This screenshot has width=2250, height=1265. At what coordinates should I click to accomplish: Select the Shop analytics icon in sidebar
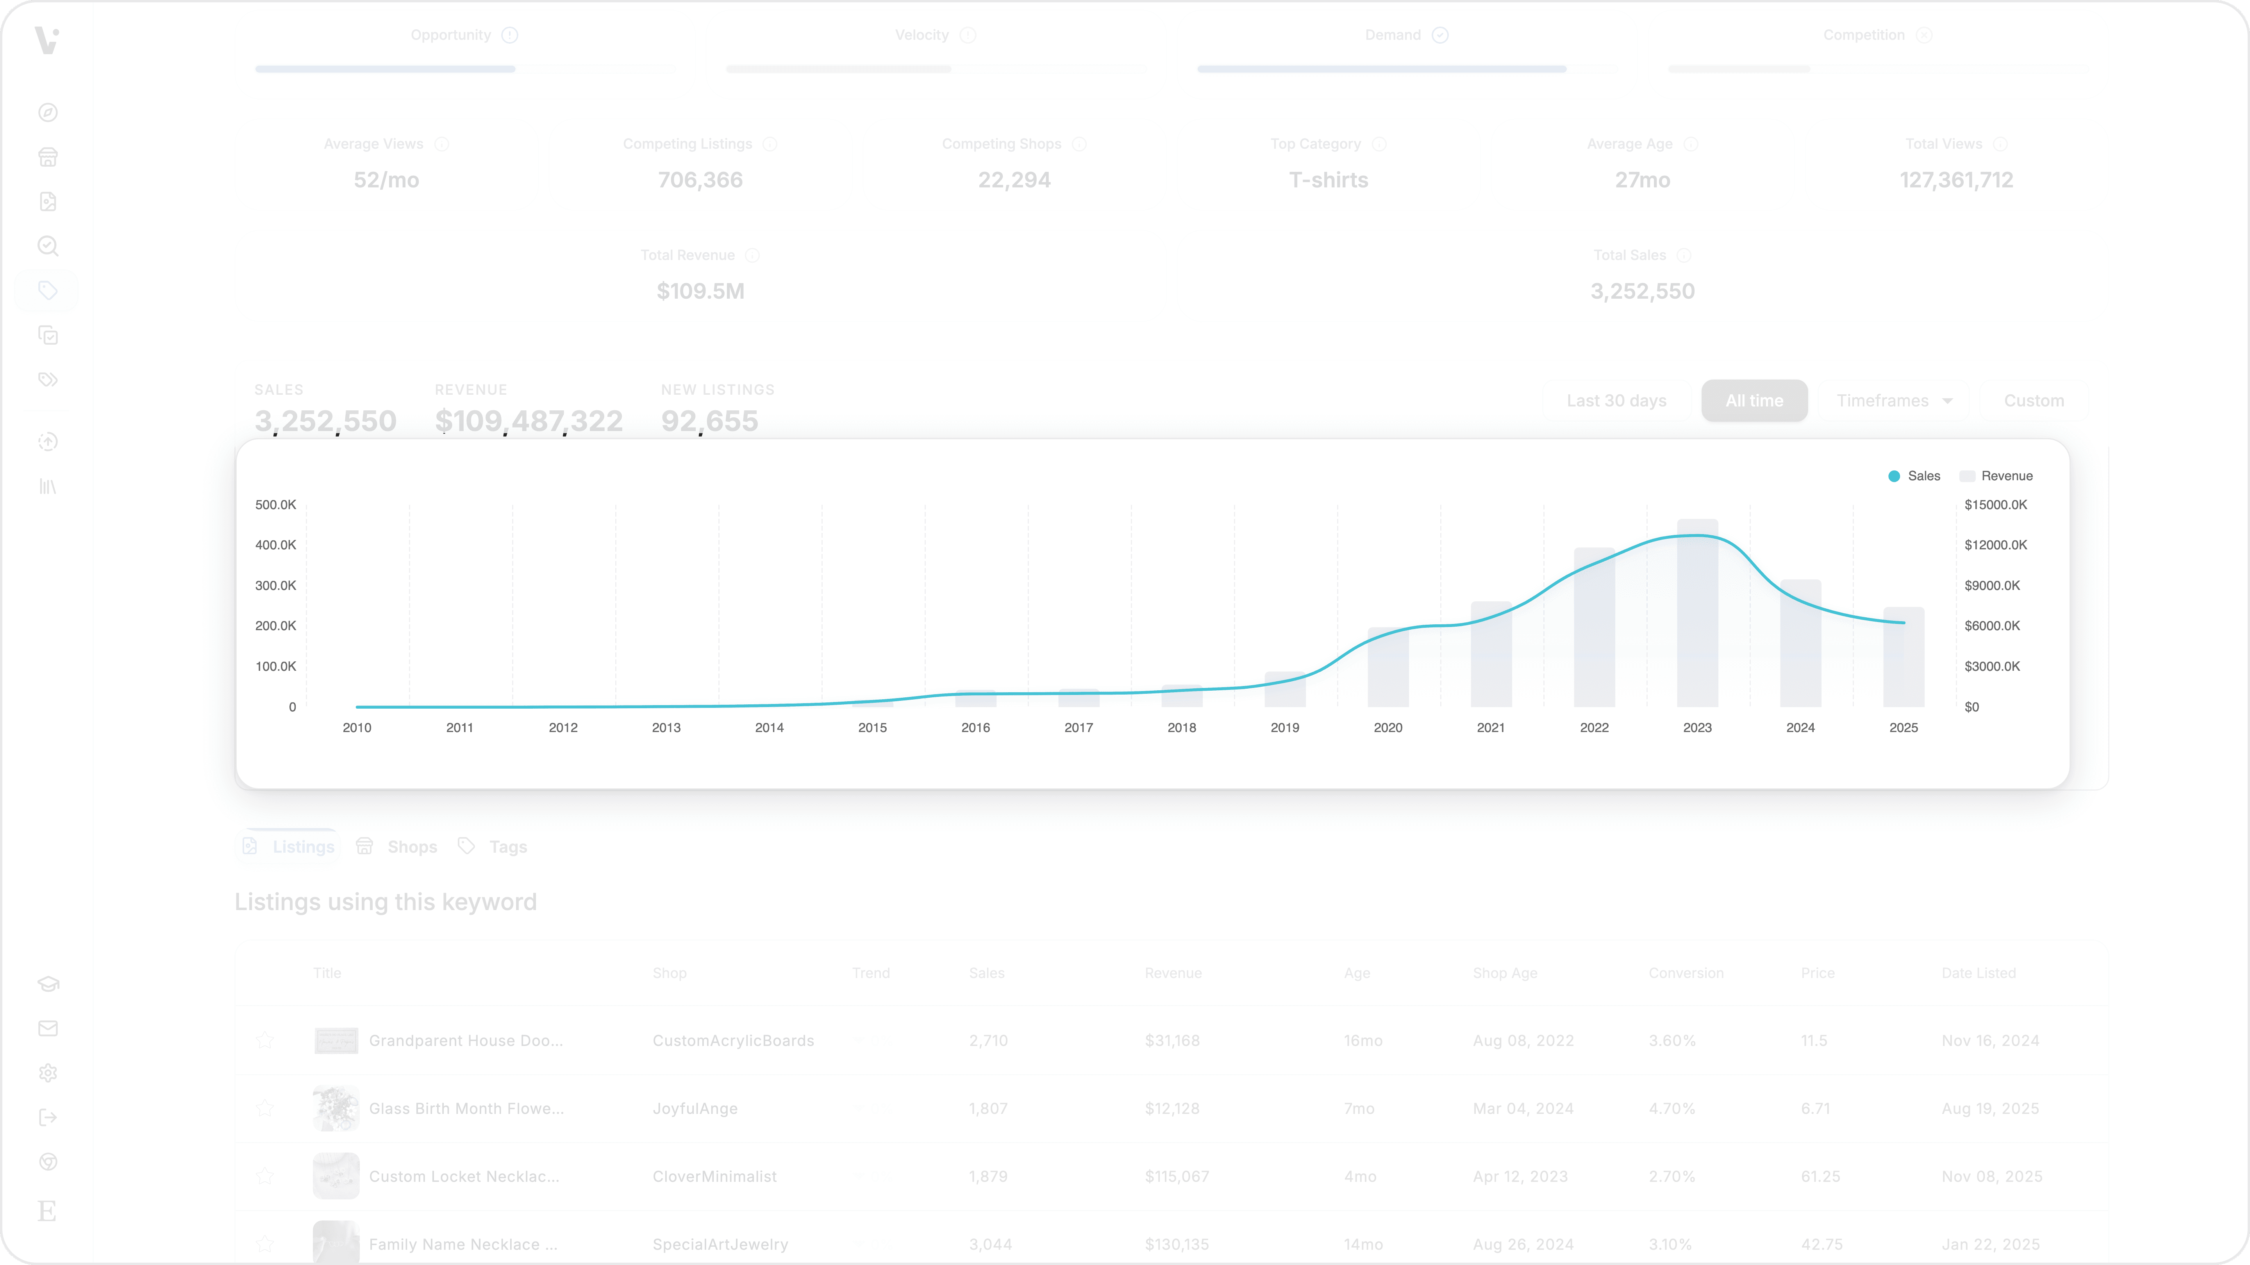click(48, 157)
